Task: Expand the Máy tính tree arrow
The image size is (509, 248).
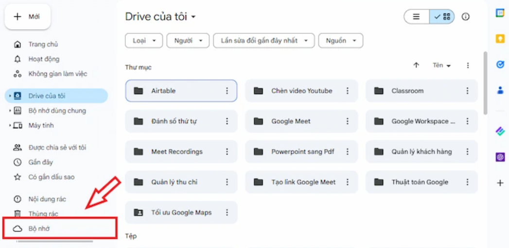Action: tap(10, 126)
